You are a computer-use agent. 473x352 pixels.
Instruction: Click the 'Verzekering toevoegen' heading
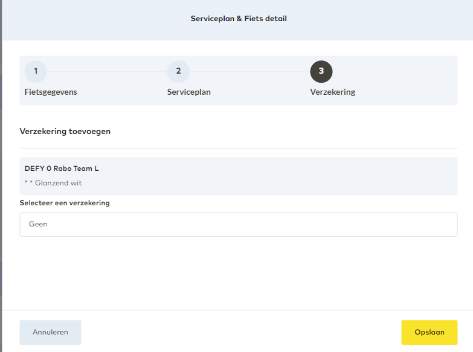click(x=65, y=131)
